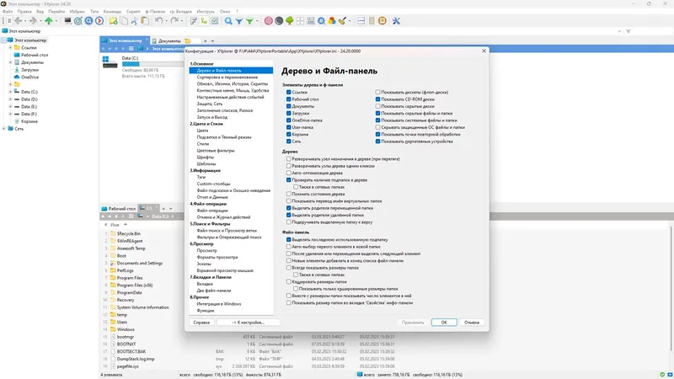Click the Отмена button
Screen dimensions: 674x379
(x=472, y=323)
